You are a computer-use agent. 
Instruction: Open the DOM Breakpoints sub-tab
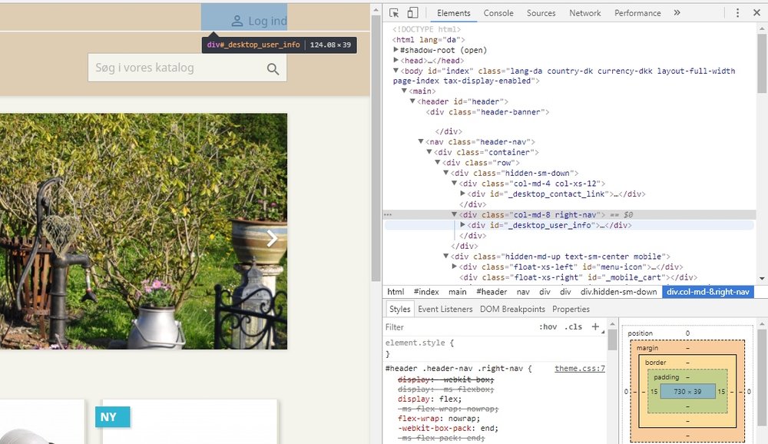(x=512, y=310)
